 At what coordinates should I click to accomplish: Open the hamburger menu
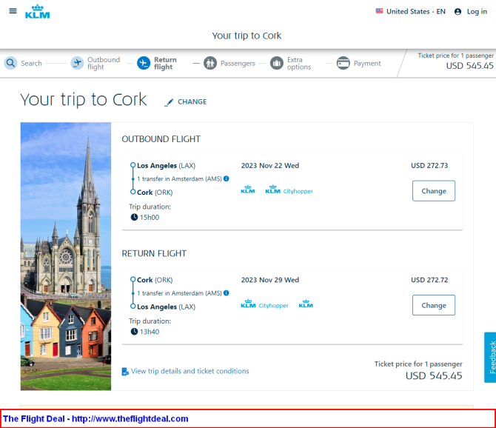[13, 11]
